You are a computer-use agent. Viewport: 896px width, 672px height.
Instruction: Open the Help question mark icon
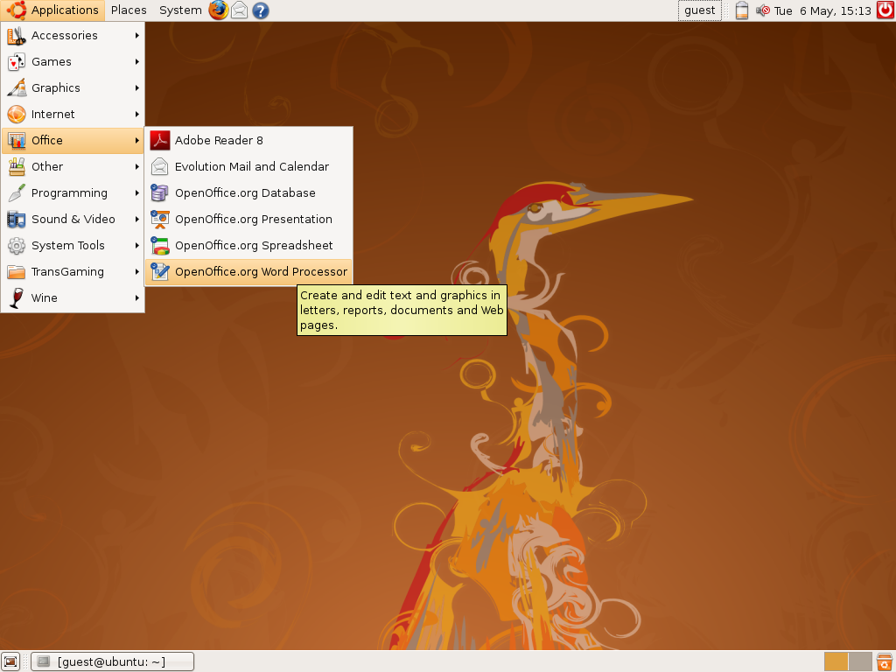point(261,10)
